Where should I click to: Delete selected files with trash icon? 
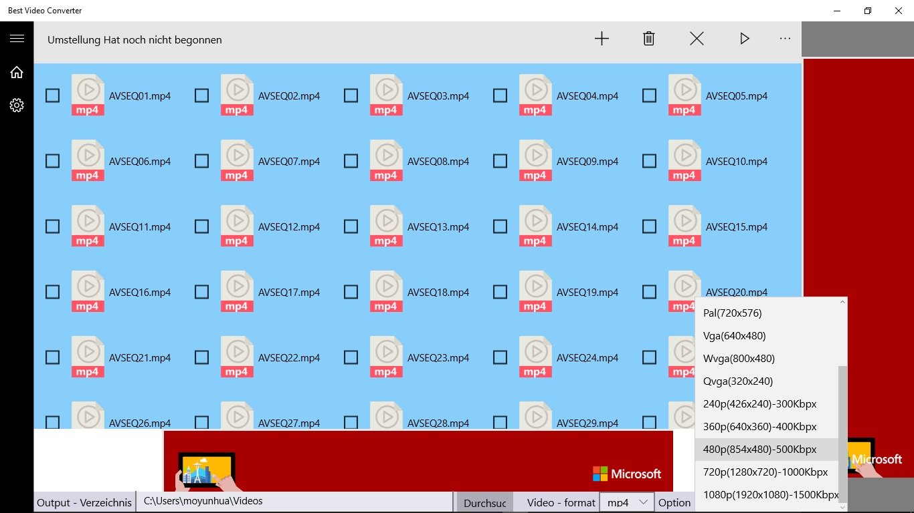648,39
